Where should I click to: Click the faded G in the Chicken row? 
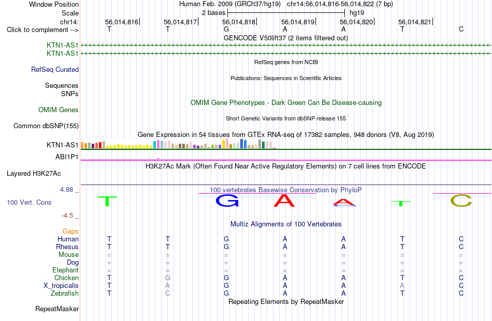[168, 278]
